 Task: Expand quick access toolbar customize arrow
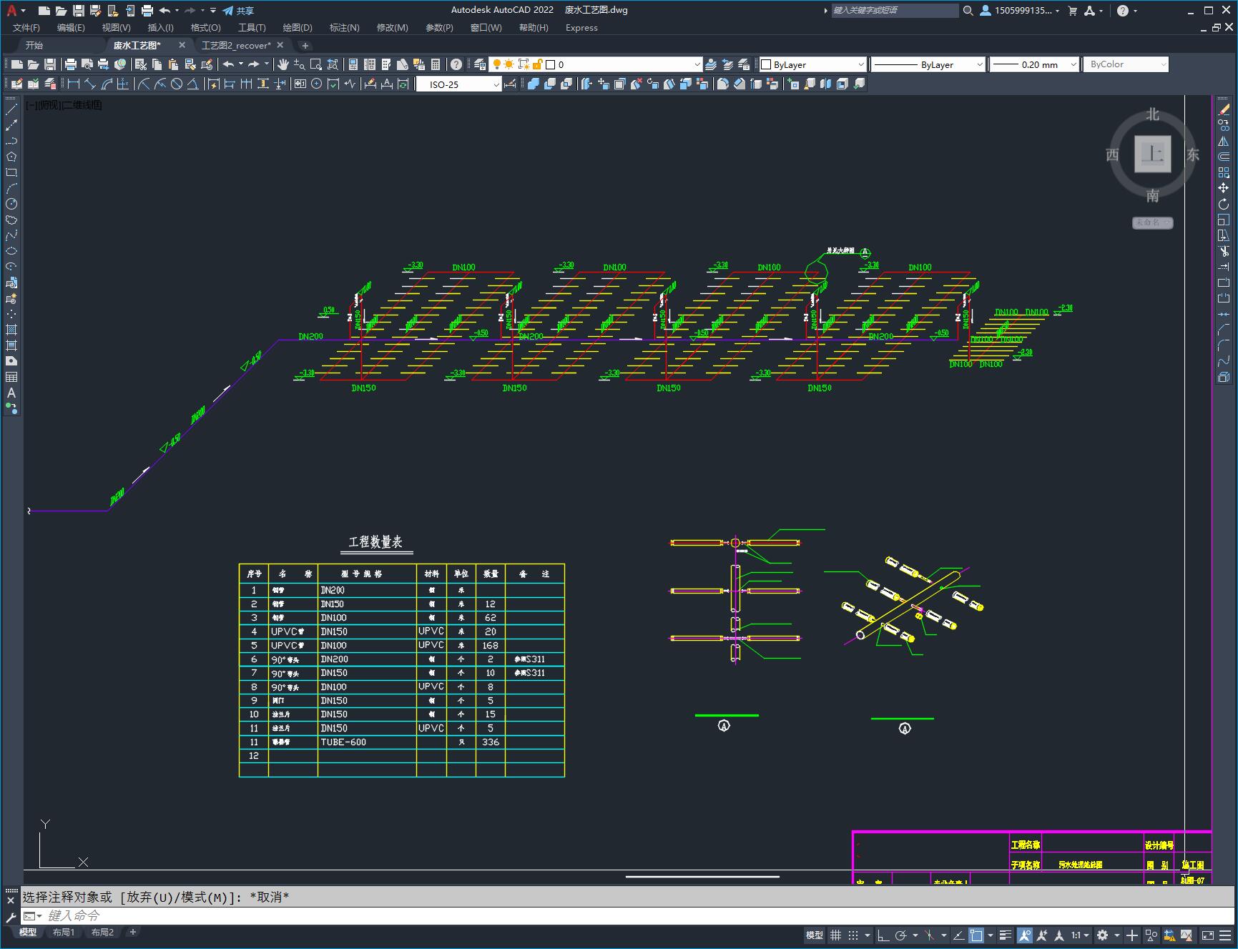(213, 11)
